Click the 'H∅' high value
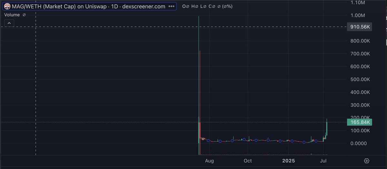The width and height of the screenshot is (387, 169). 195,6
